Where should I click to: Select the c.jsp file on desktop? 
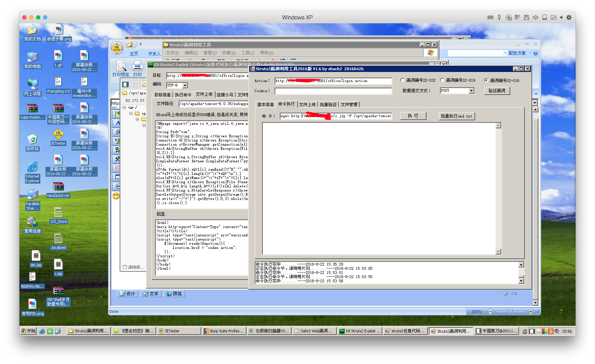click(58, 268)
